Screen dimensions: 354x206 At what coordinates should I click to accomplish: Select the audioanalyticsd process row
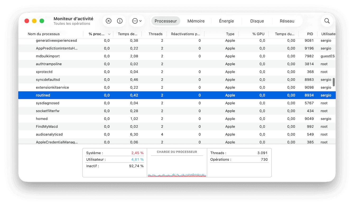(x=49, y=135)
